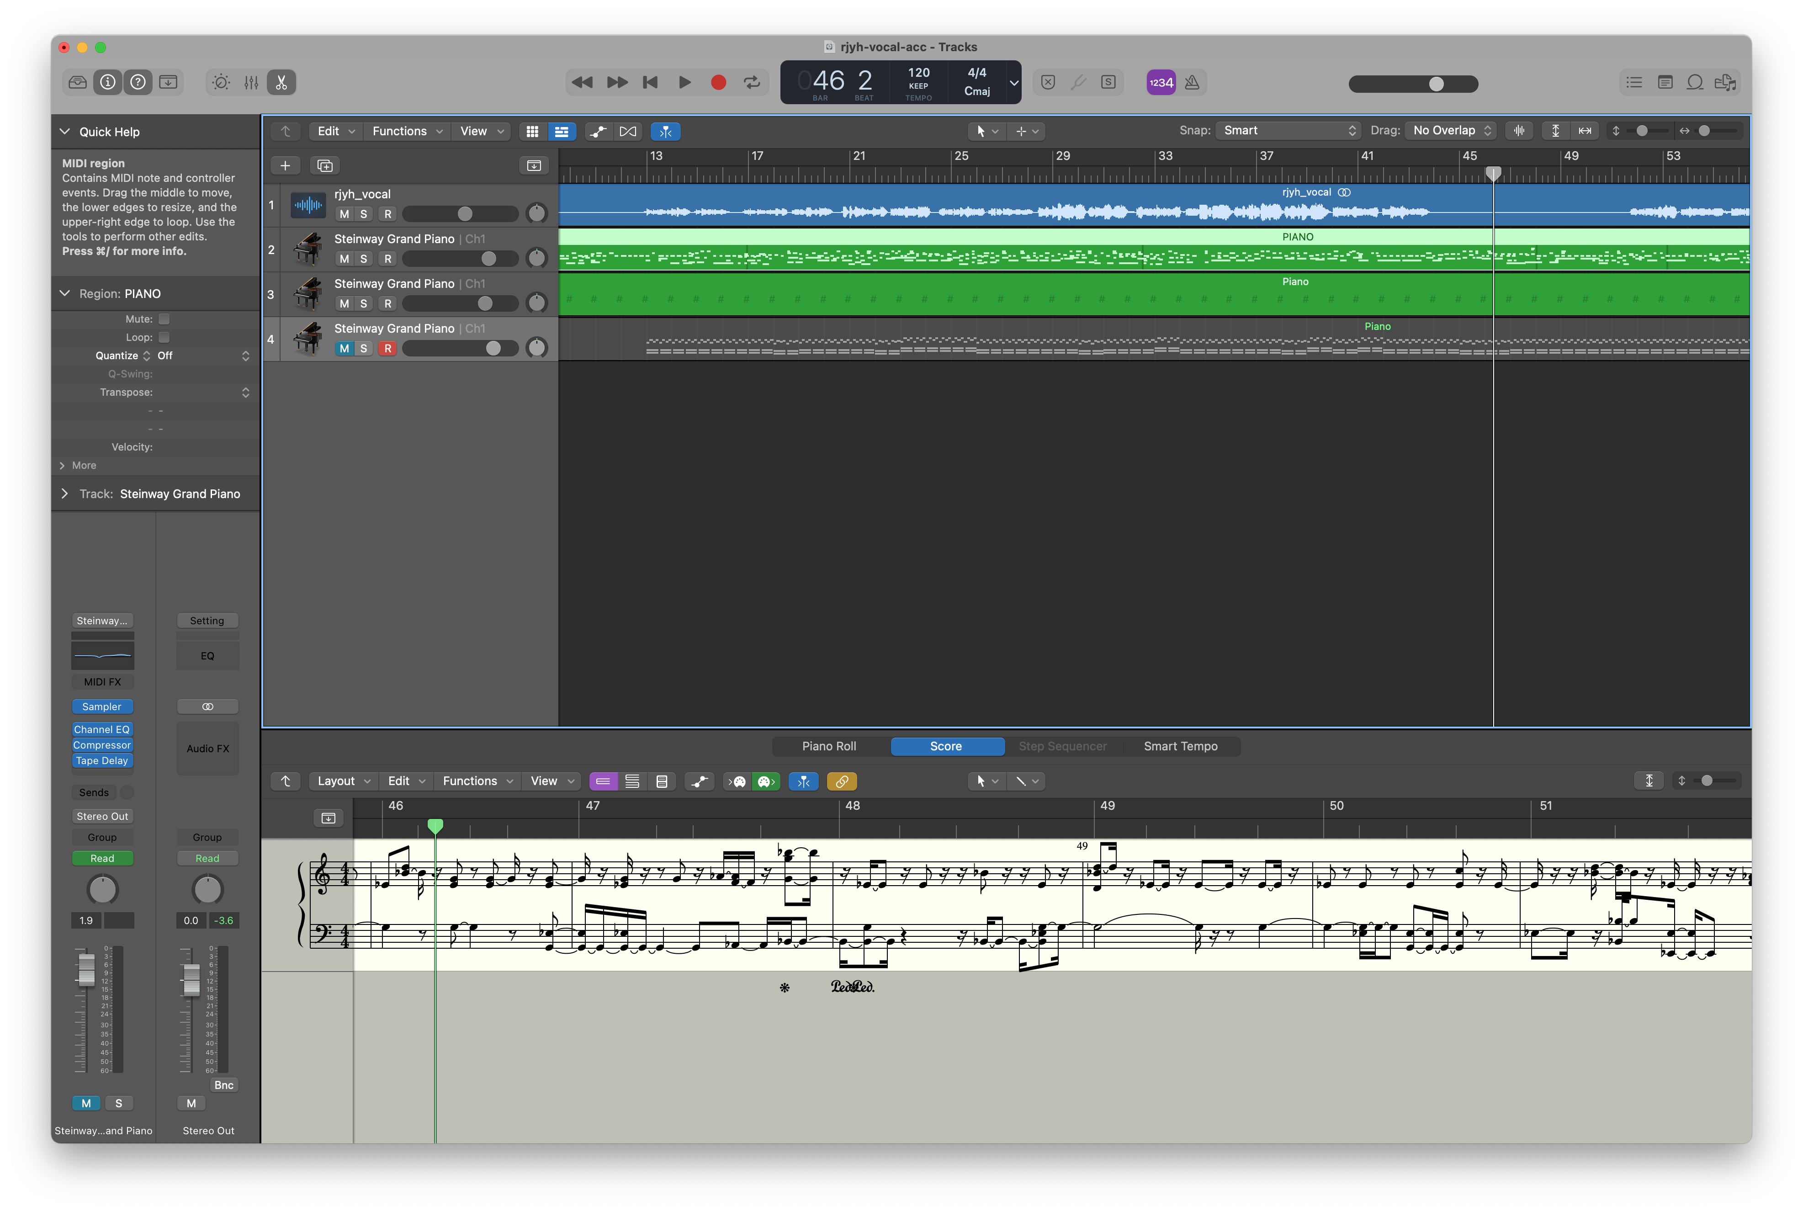Open the Show Automation icon in the Tracks toolbar
The height and width of the screenshot is (1211, 1803).
point(598,131)
